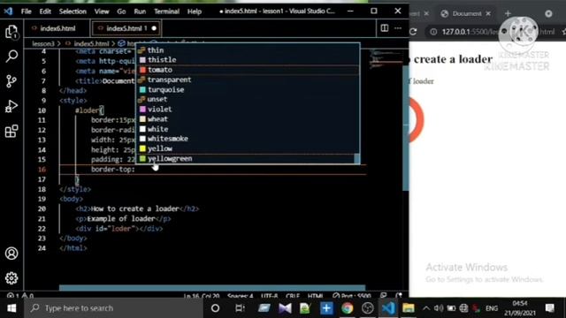Open the notification center icon

(x=550, y=308)
